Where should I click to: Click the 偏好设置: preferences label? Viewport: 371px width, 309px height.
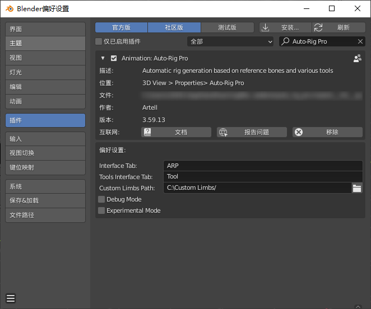113,150
